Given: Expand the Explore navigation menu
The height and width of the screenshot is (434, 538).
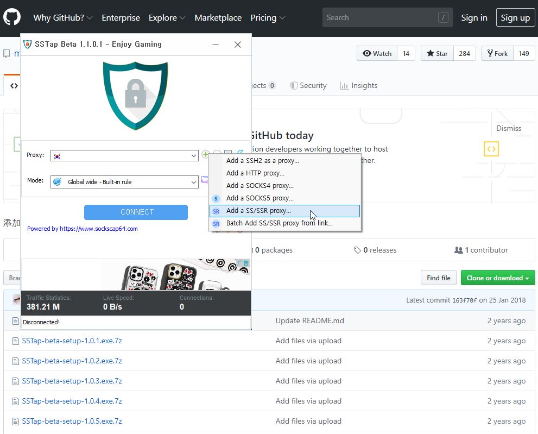Looking at the screenshot, I should pos(167,18).
